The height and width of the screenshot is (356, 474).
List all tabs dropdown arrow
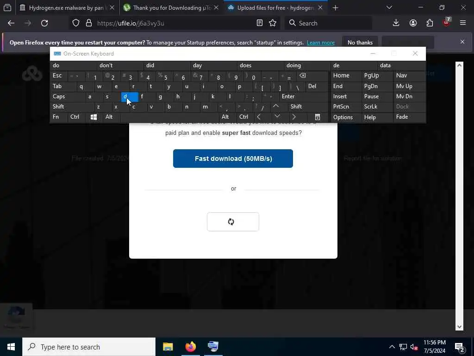pos(389,7)
